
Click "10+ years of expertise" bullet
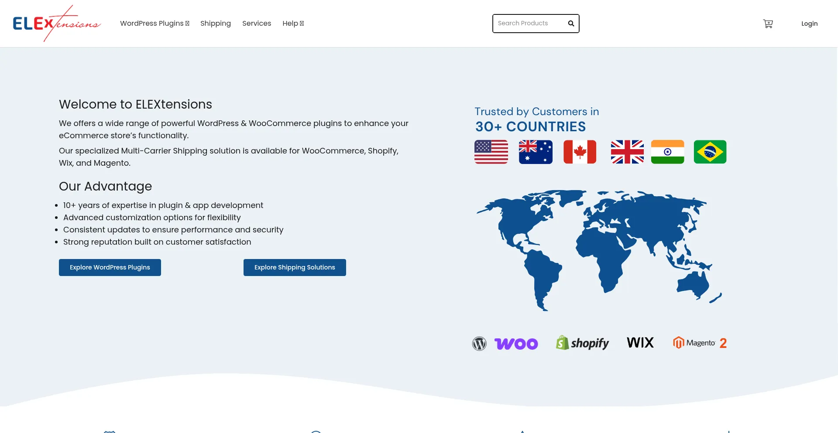tap(163, 205)
